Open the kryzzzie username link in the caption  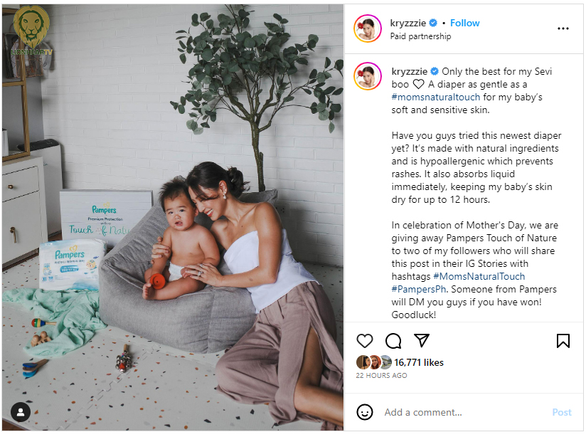point(409,71)
